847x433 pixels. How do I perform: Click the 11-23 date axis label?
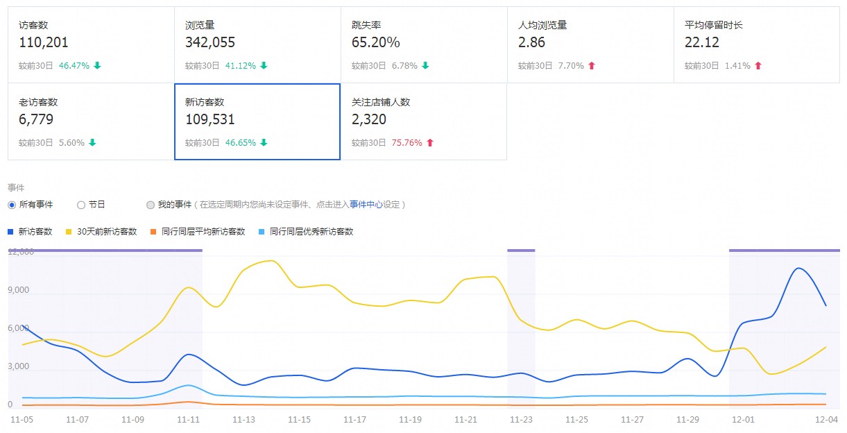click(521, 420)
